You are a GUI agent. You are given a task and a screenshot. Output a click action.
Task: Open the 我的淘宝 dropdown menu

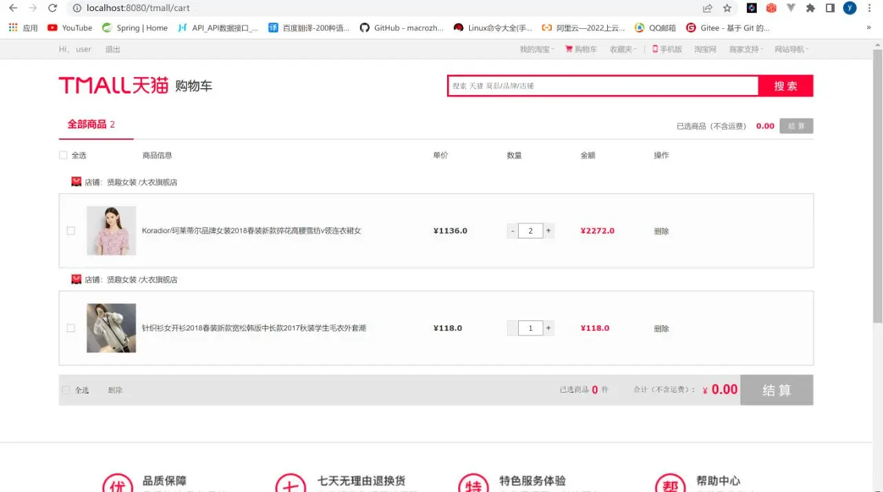click(x=536, y=49)
